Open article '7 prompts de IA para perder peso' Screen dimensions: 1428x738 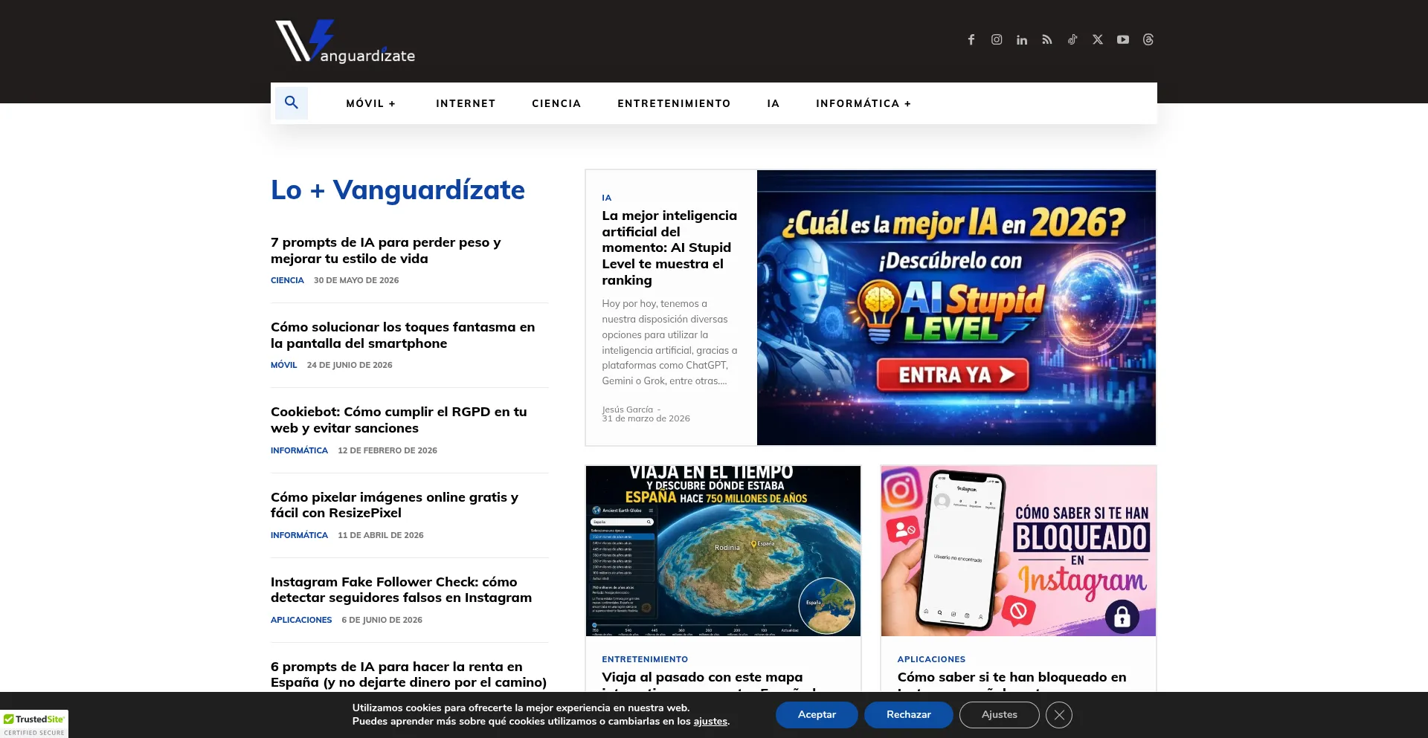click(x=386, y=250)
